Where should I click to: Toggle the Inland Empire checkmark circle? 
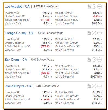pos(94,86)
